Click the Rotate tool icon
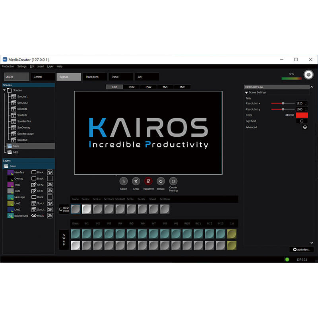This screenshot has height=318, width=318. tap(161, 181)
